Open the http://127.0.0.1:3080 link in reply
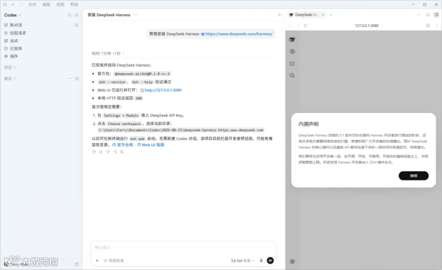 tap(163, 90)
